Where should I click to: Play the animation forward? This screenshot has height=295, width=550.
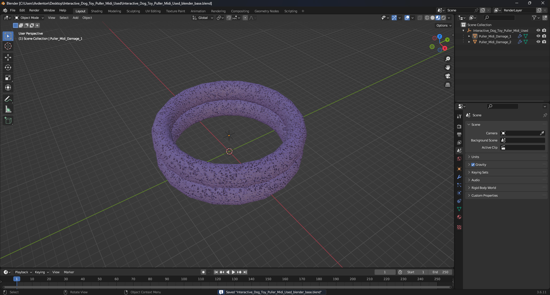pos(233,272)
